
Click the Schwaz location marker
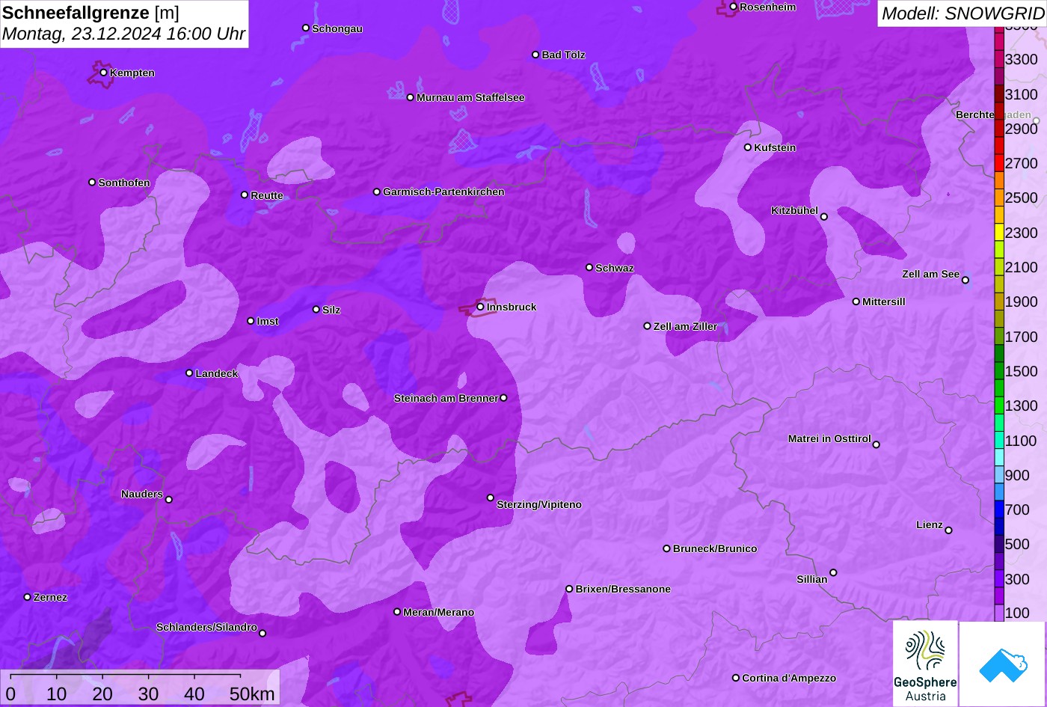click(x=589, y=267)
